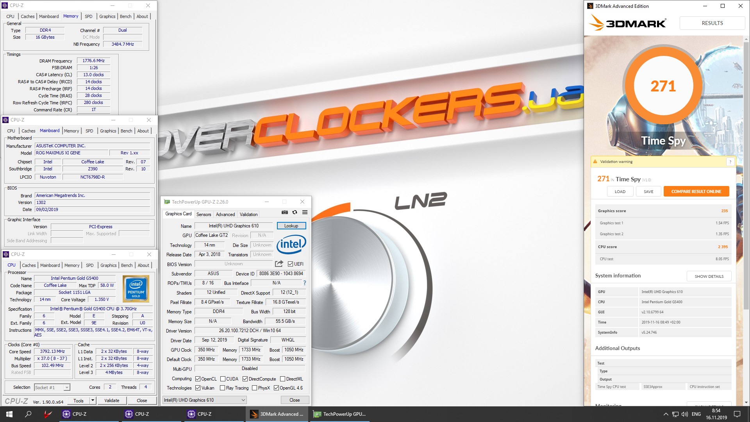750x422 pixels.
Task: Open the RESULTS tab in 3DMark
Action: (712, 23)
